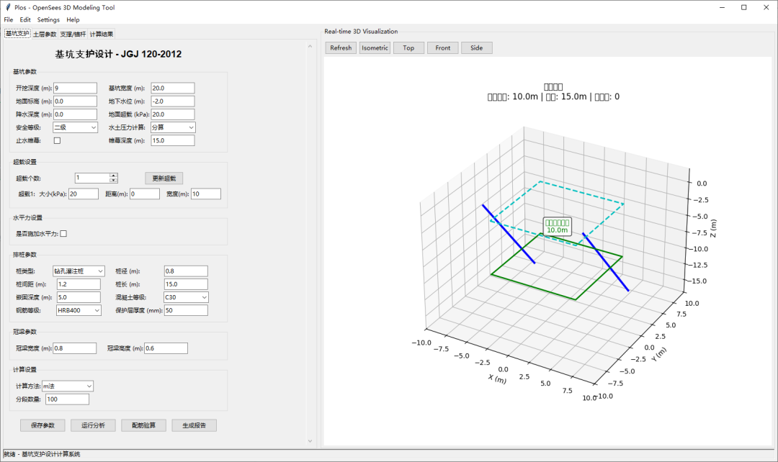Click the 降水深度 (m) input field
This screenshot has height=462, width=778.
76,114
